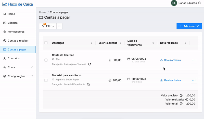Click the calendar icon beside 20/06/2023
The height and width of the screenshot is (119, 204).
tap(129, 79)
